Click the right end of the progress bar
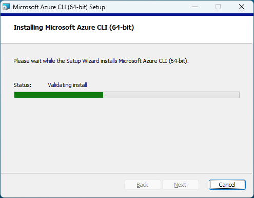Viewport: 254px width, 198px height. 238,95
